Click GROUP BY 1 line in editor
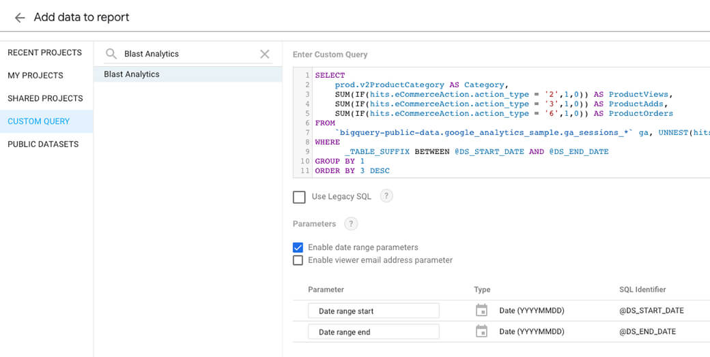The image size is (710, 357). tap(339, 161)
